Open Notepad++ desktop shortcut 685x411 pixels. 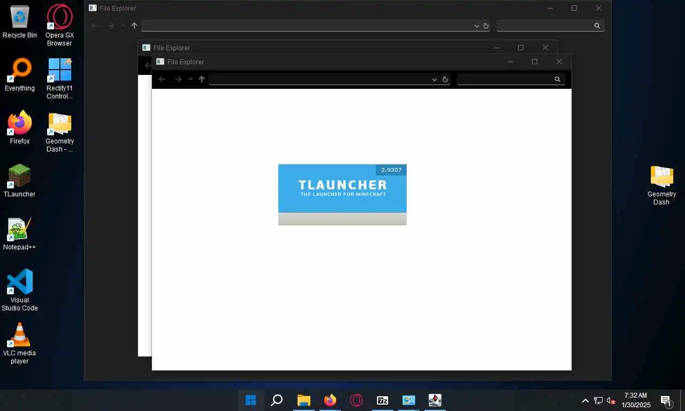point(20,234)
